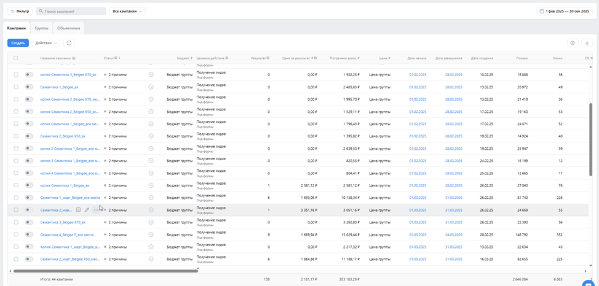This screenshot has width=599, height=286.
Task: Click the refresh icon next to Действия
Action: tap(69, 43)
